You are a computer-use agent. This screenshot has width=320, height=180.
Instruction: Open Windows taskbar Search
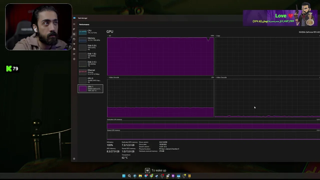129,176
